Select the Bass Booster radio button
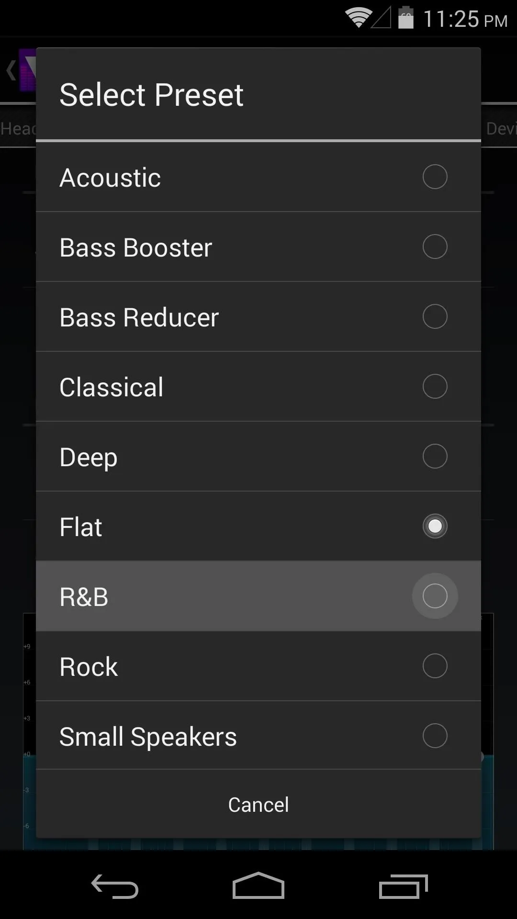The width and height of the screenshot is (517, 919). coord(435,247)
